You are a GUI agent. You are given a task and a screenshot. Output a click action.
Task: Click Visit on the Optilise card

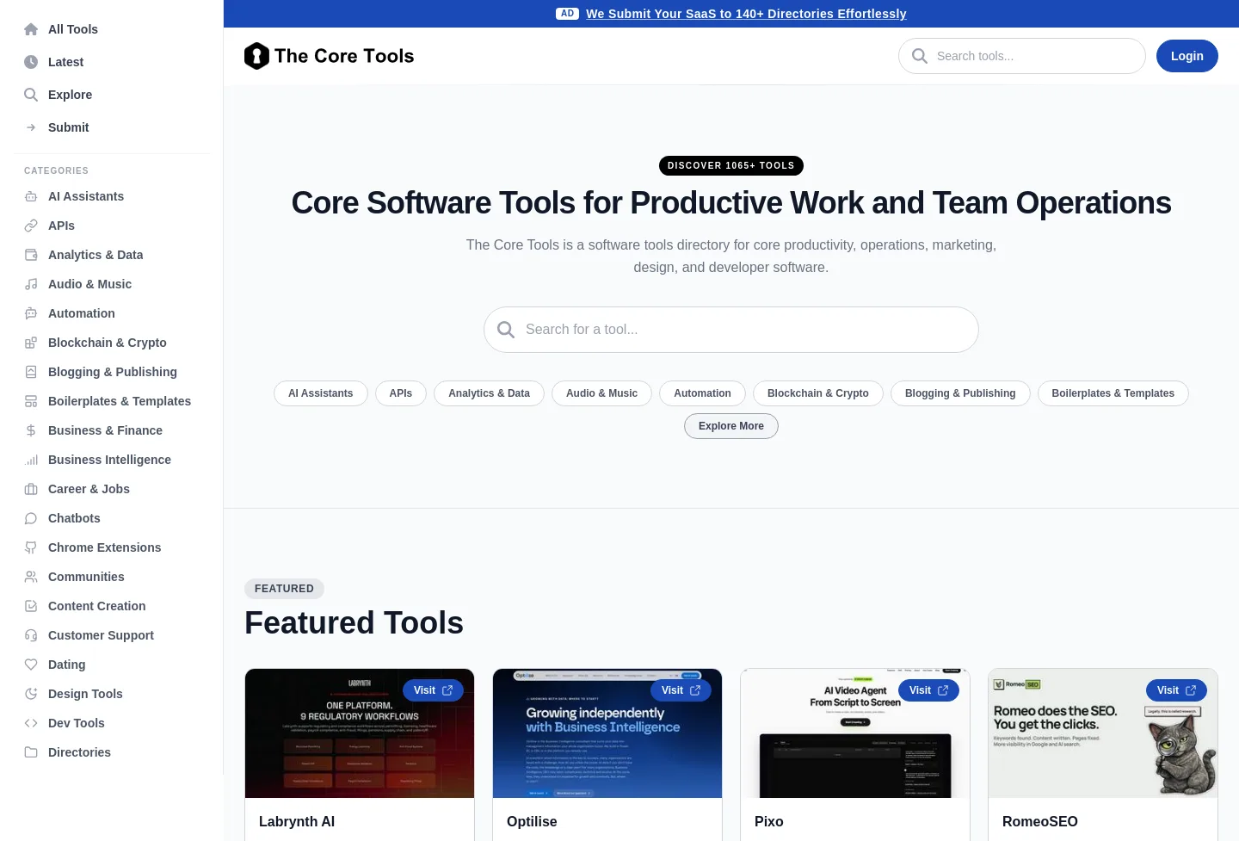(x=681, y=690)
